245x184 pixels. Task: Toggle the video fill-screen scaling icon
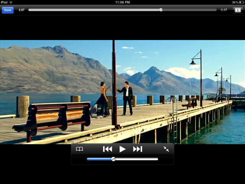[x=238, y=10]
